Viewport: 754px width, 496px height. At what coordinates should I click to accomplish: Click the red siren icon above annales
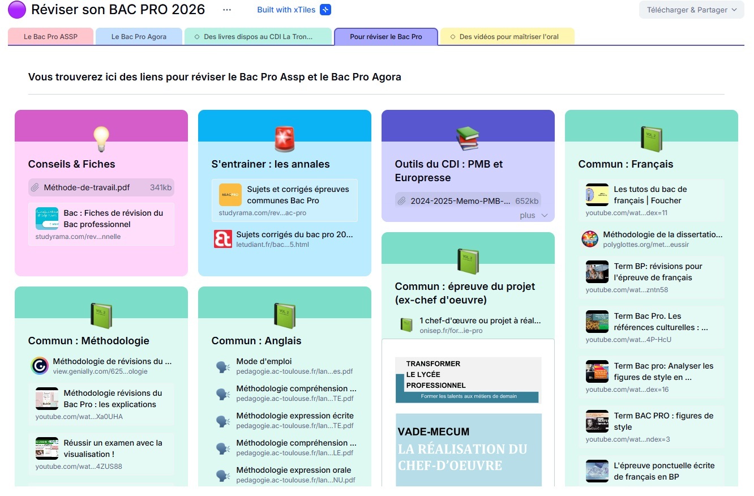pos(284,139)
